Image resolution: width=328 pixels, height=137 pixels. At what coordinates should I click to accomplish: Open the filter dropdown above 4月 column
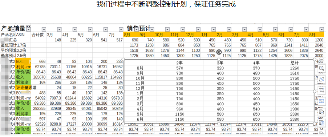(75, 29)
